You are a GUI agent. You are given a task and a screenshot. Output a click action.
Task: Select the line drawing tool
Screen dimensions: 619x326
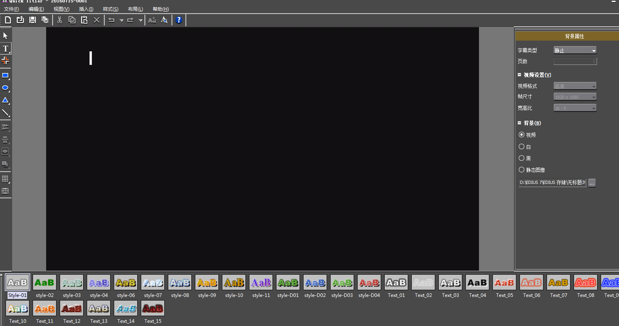[5, 113]
